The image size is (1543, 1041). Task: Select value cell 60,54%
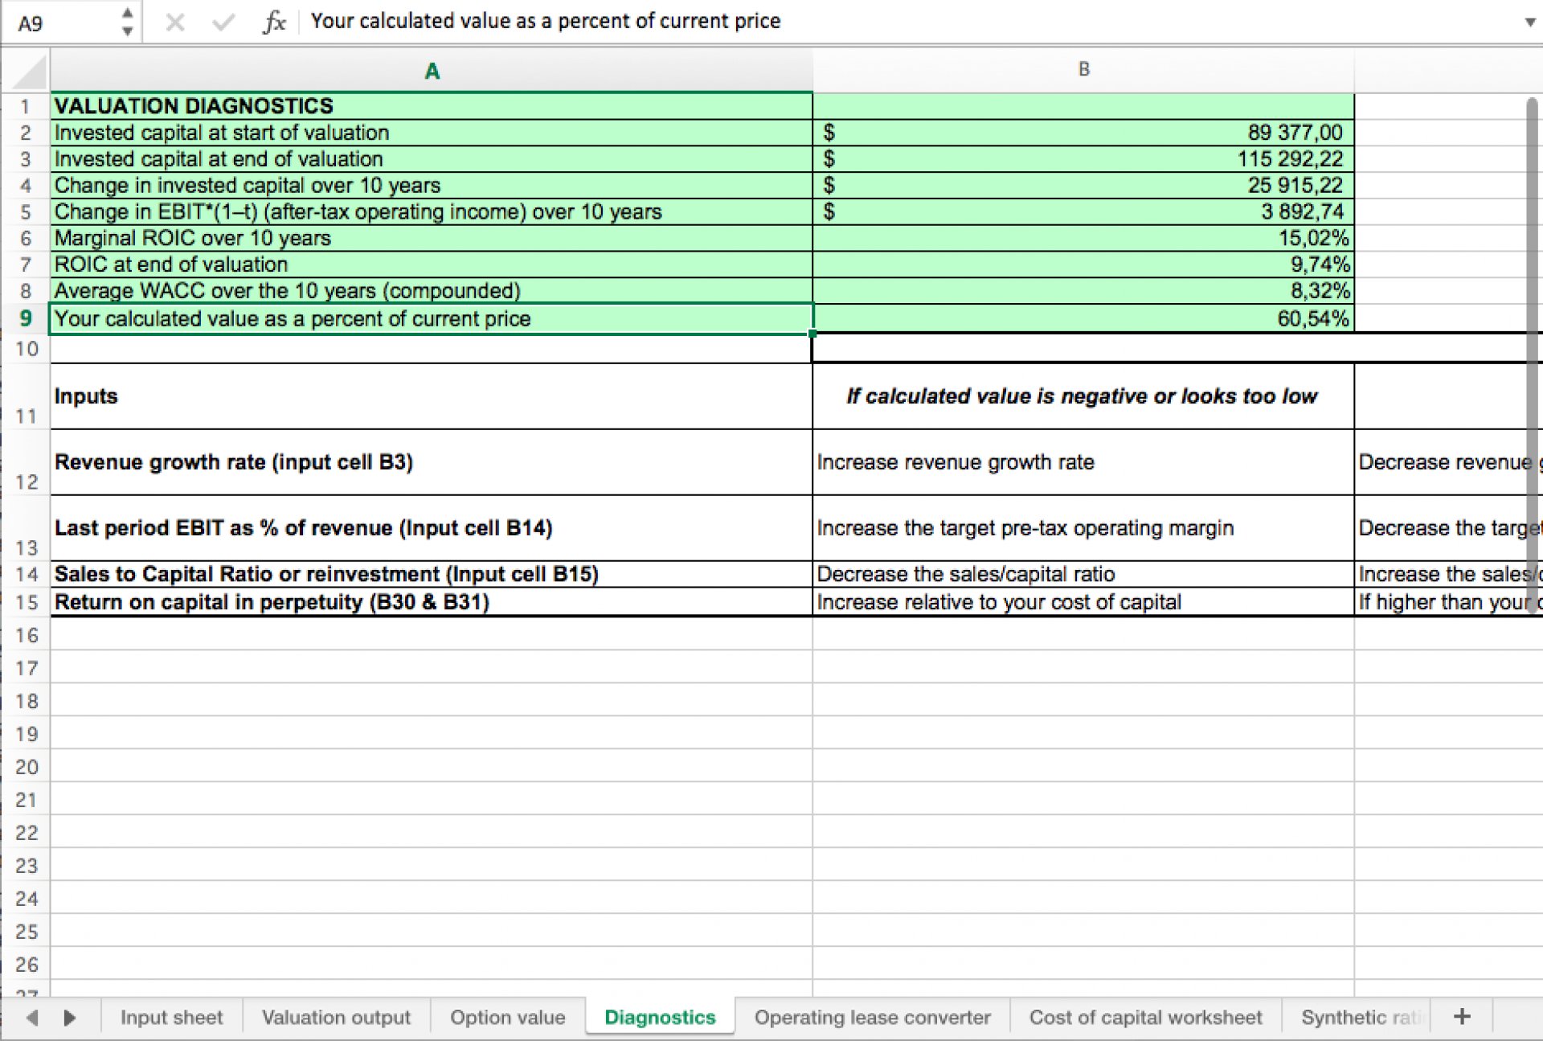coord(1083,318)
